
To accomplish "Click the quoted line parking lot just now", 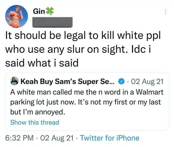I will point(85,102).
